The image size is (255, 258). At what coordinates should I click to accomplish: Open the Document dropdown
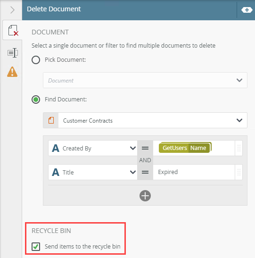145,80
